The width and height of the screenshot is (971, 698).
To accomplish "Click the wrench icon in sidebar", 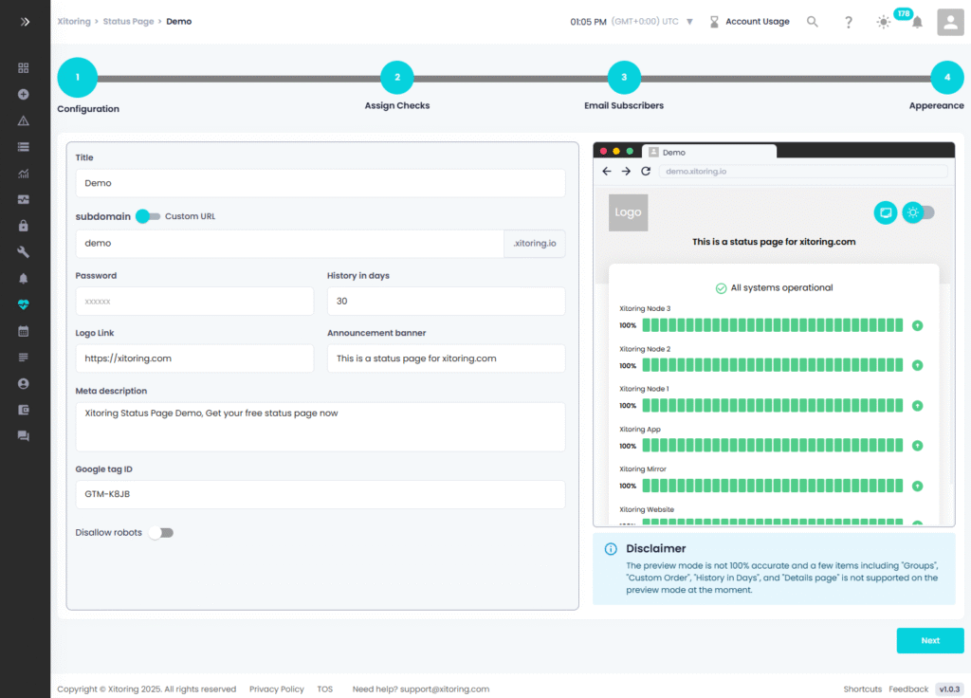I will 24,252.
